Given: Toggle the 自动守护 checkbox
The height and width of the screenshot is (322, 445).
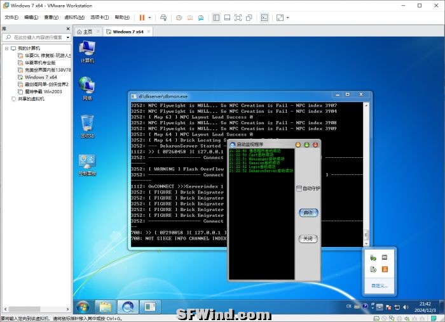Looking at the screenshot, I should point(299,188).
